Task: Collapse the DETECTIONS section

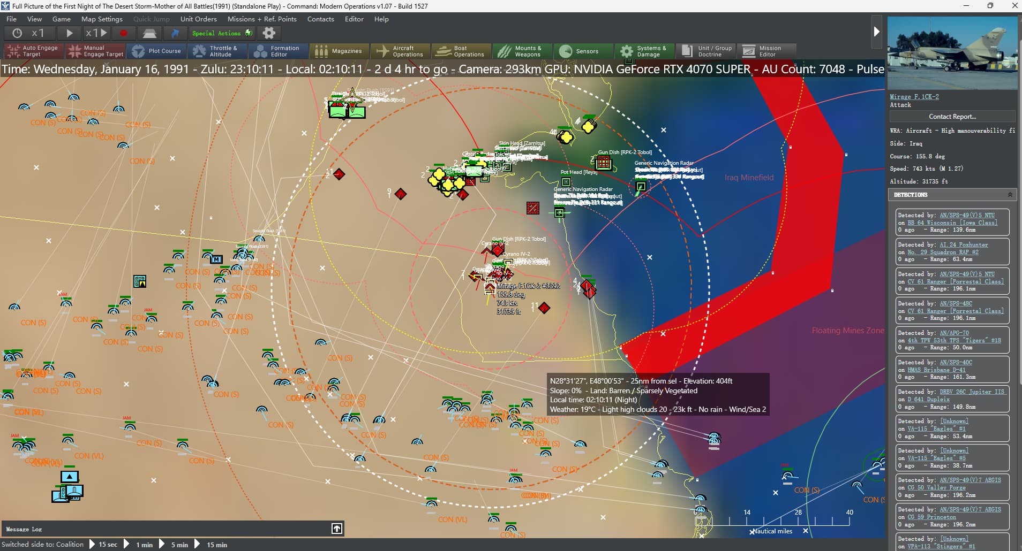Action: (1010, 195)
